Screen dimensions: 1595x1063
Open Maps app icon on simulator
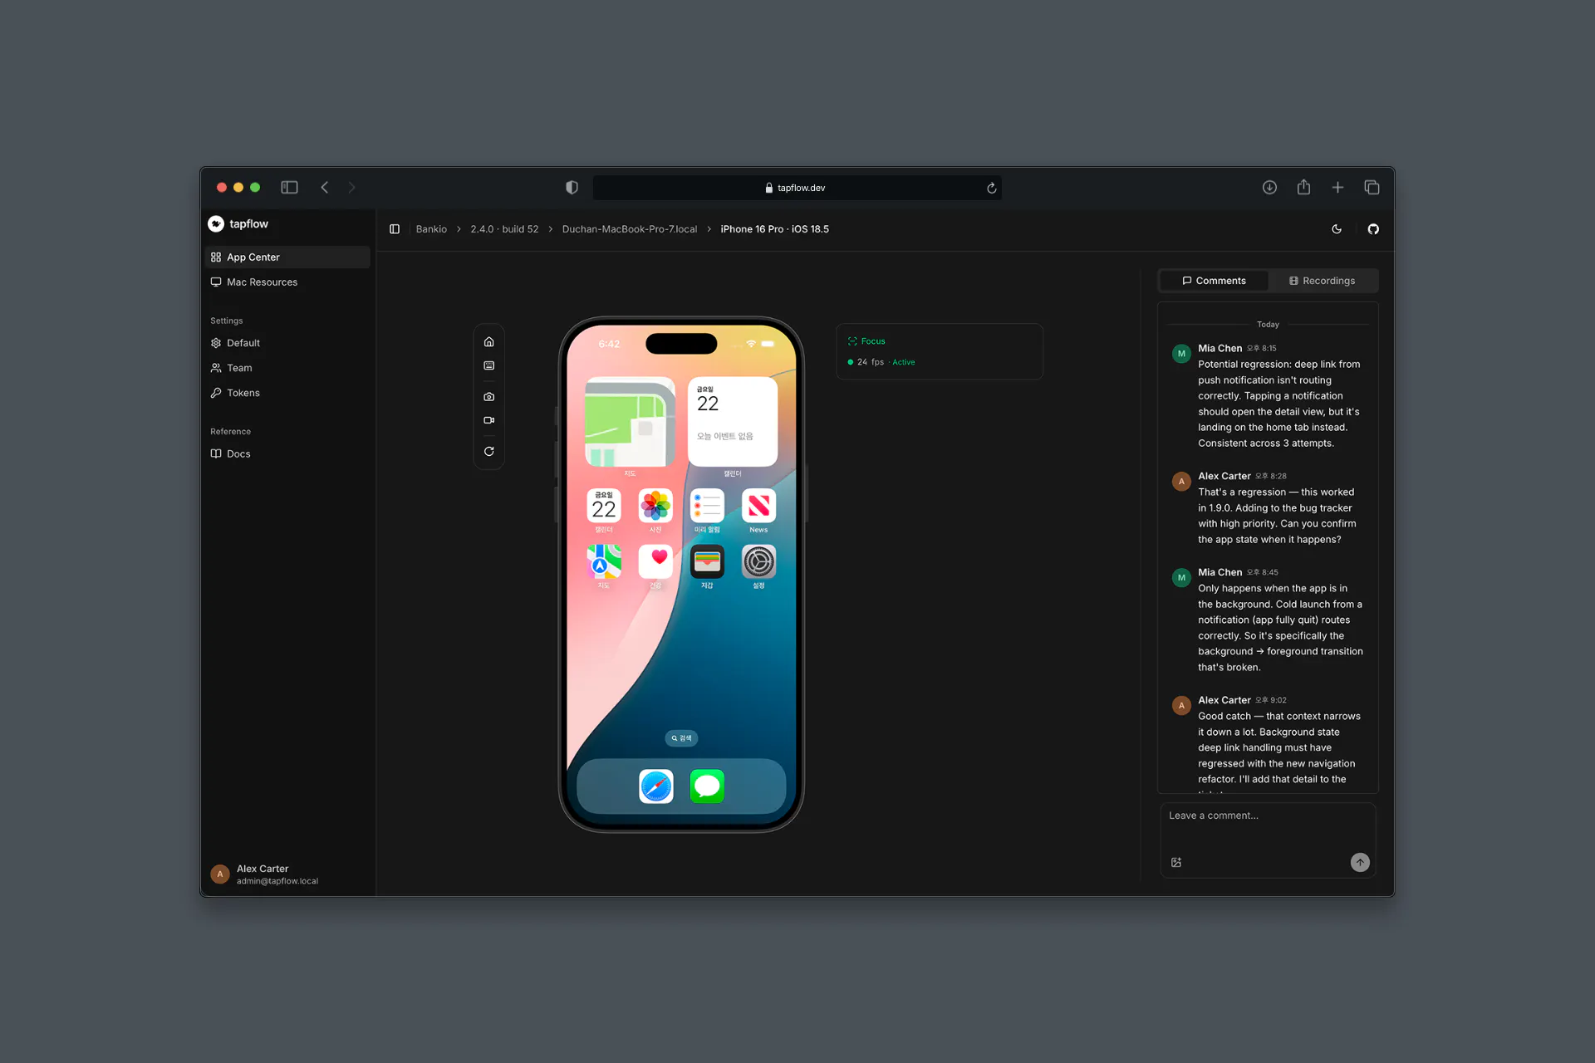[x=604, y=561]
